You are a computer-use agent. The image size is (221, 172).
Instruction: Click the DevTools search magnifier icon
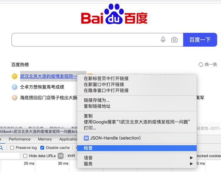coord(1,148)
